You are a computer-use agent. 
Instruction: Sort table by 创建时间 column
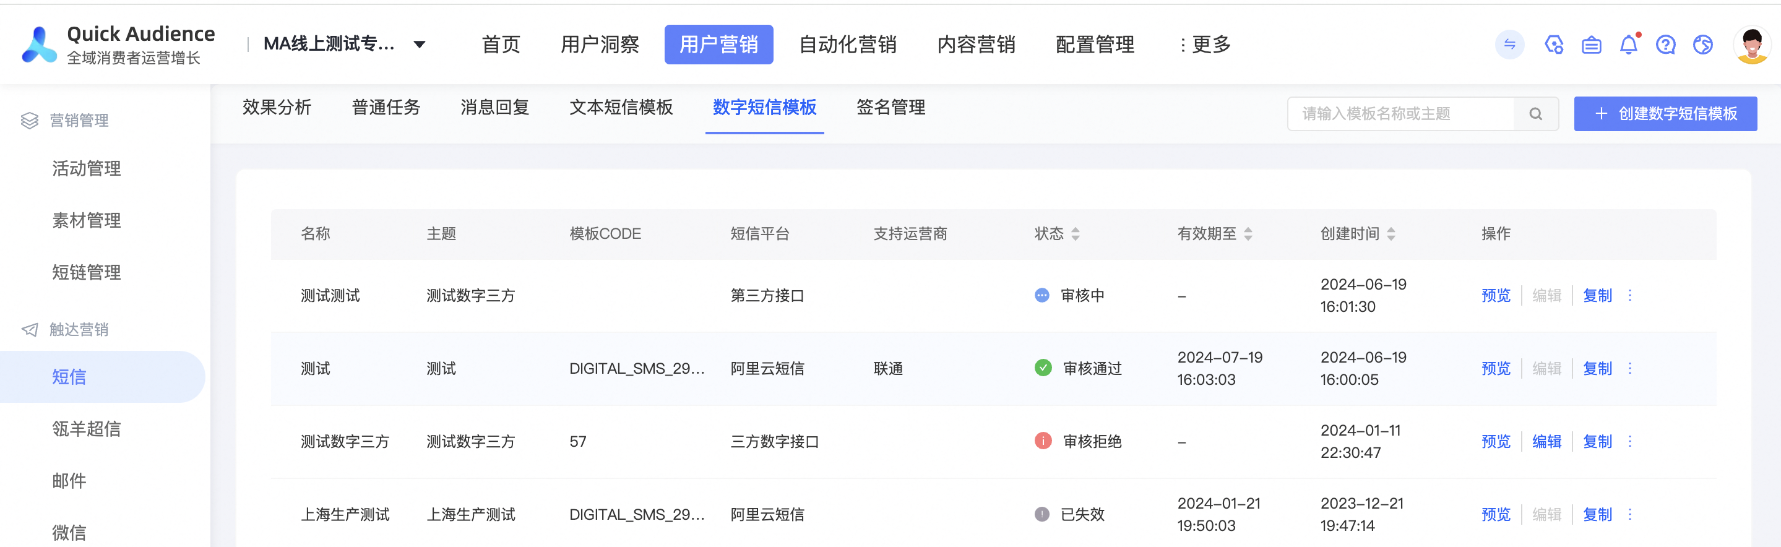click(1391, 234)
